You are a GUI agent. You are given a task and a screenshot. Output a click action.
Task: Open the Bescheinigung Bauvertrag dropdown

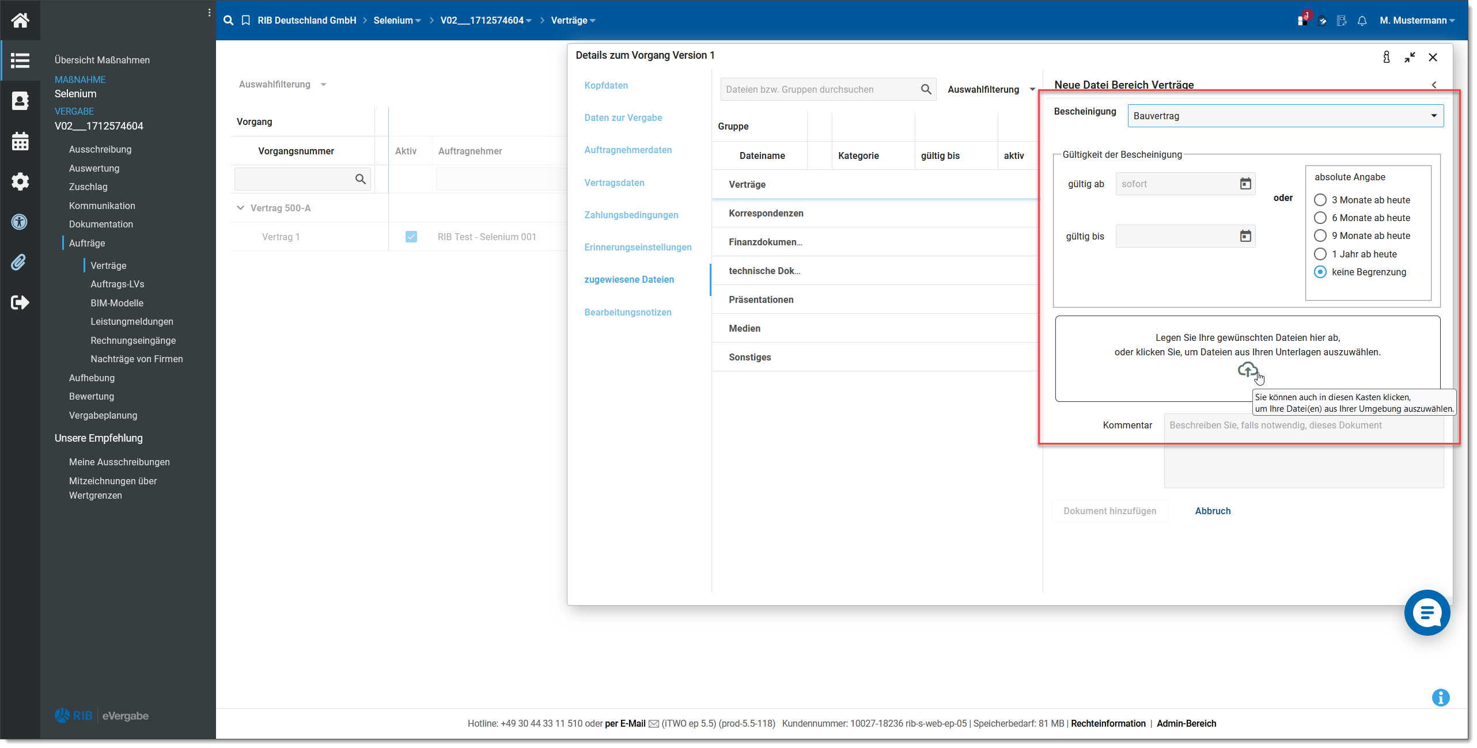(x=1285, y=116)
